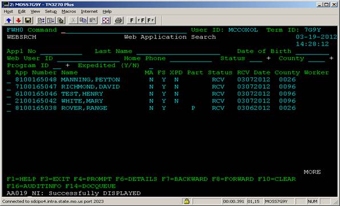340x206 pixels.
Task: Click F8=FORWARD function key label
Action: pyautogui.click(x=233, y=179)
